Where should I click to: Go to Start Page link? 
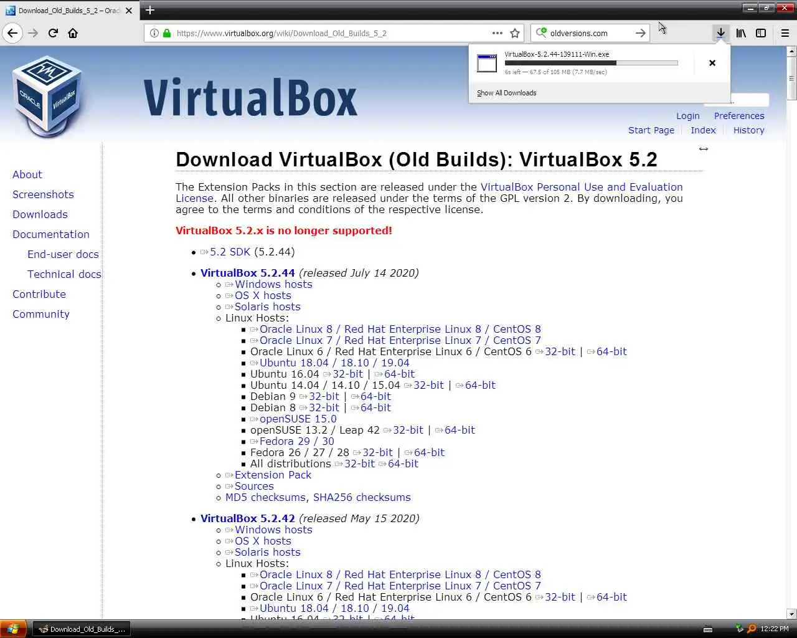tap(651, 130)
